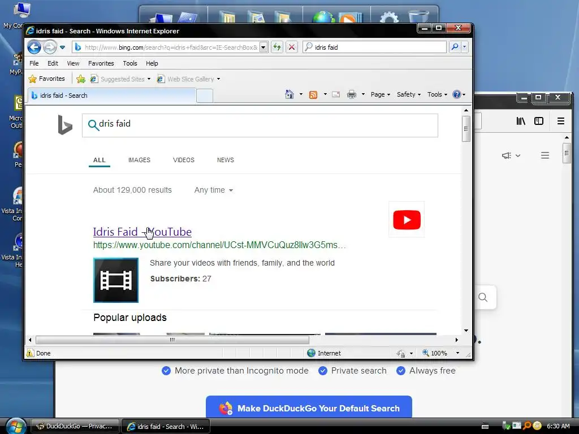The width and height of the screenshot is (579, 434).
Task: Stop loading with the red X icon
Action: [x=292, y=47]
